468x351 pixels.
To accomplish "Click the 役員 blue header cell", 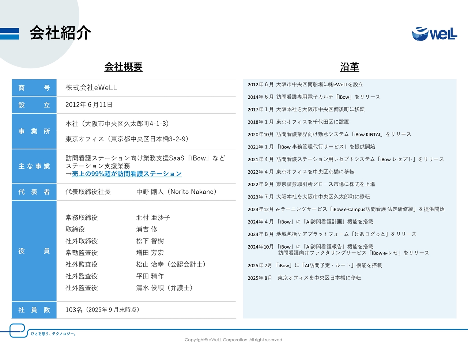I will (x=34, y=251).
